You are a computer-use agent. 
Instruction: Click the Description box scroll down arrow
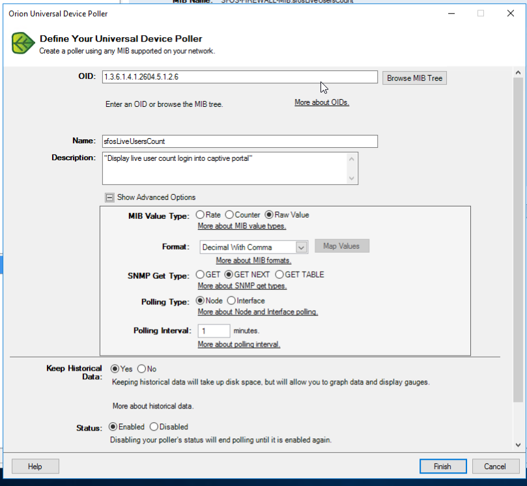pyautogui.click(x=352, y=178)
